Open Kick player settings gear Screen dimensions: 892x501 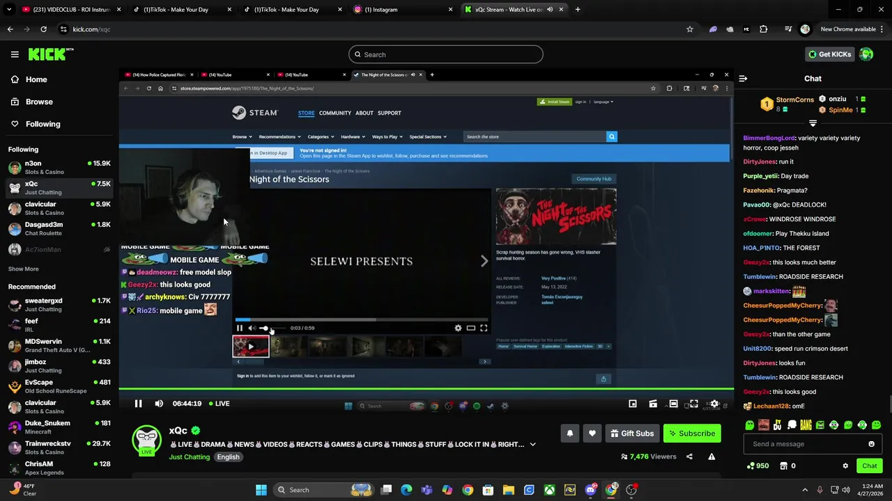click(714, 404)
